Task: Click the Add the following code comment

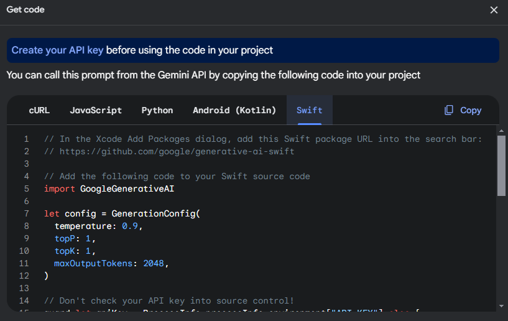Action: [x=177, y=177]
